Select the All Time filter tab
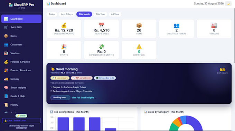 tap(115, 14)
